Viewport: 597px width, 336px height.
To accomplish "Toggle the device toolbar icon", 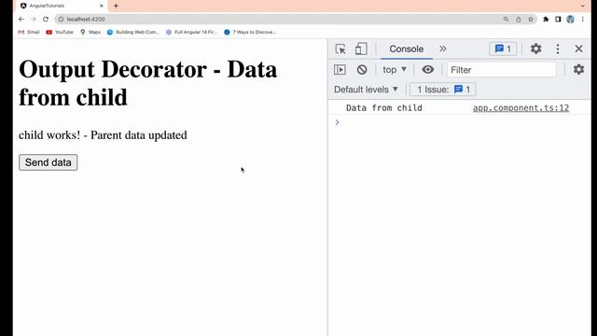I will (x=361, y=49).
